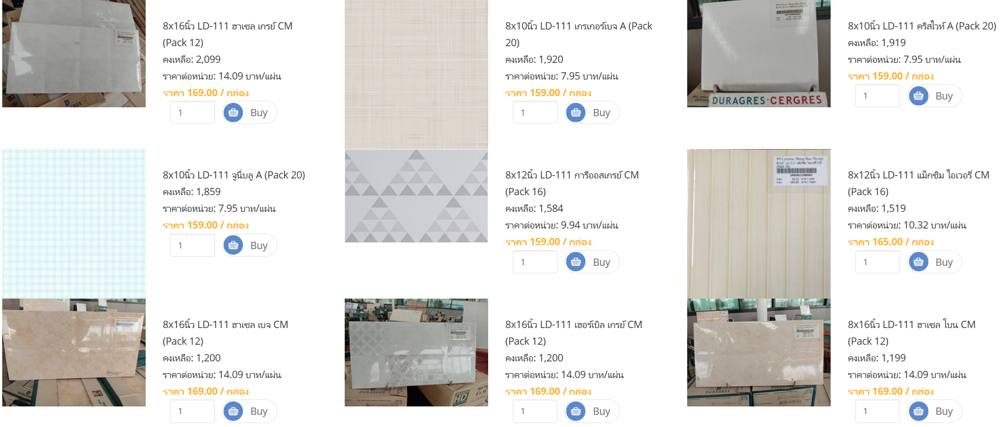Click basket icon for จูนี่บลู A tile
Screen dimensions: 1003x427
(234, 245)
